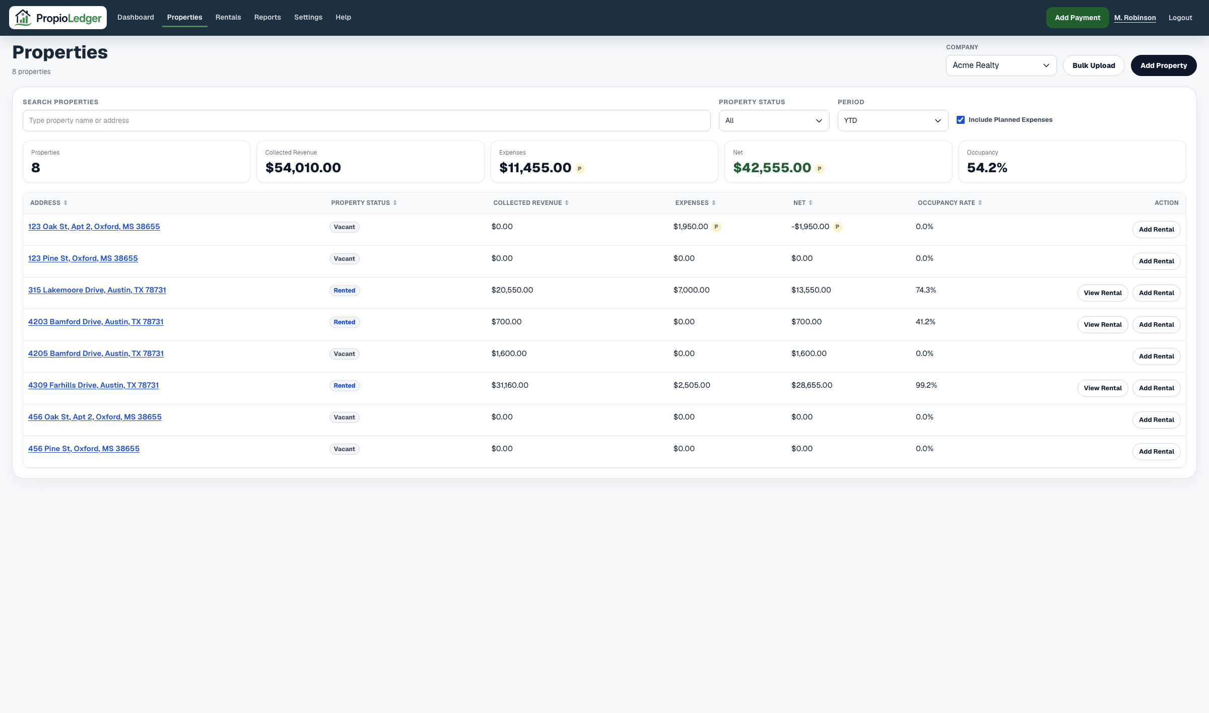The image size is (1209, 713).
Task: Open 456 Oak St, Apt 2 property link
Action: click(x=95, y=417)
